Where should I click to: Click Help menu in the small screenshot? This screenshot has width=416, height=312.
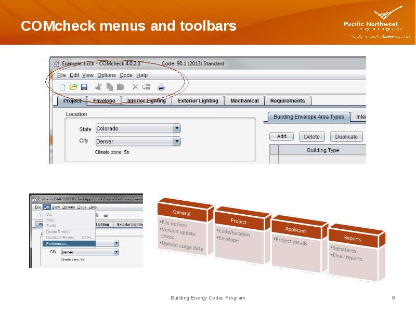[93, 207]
